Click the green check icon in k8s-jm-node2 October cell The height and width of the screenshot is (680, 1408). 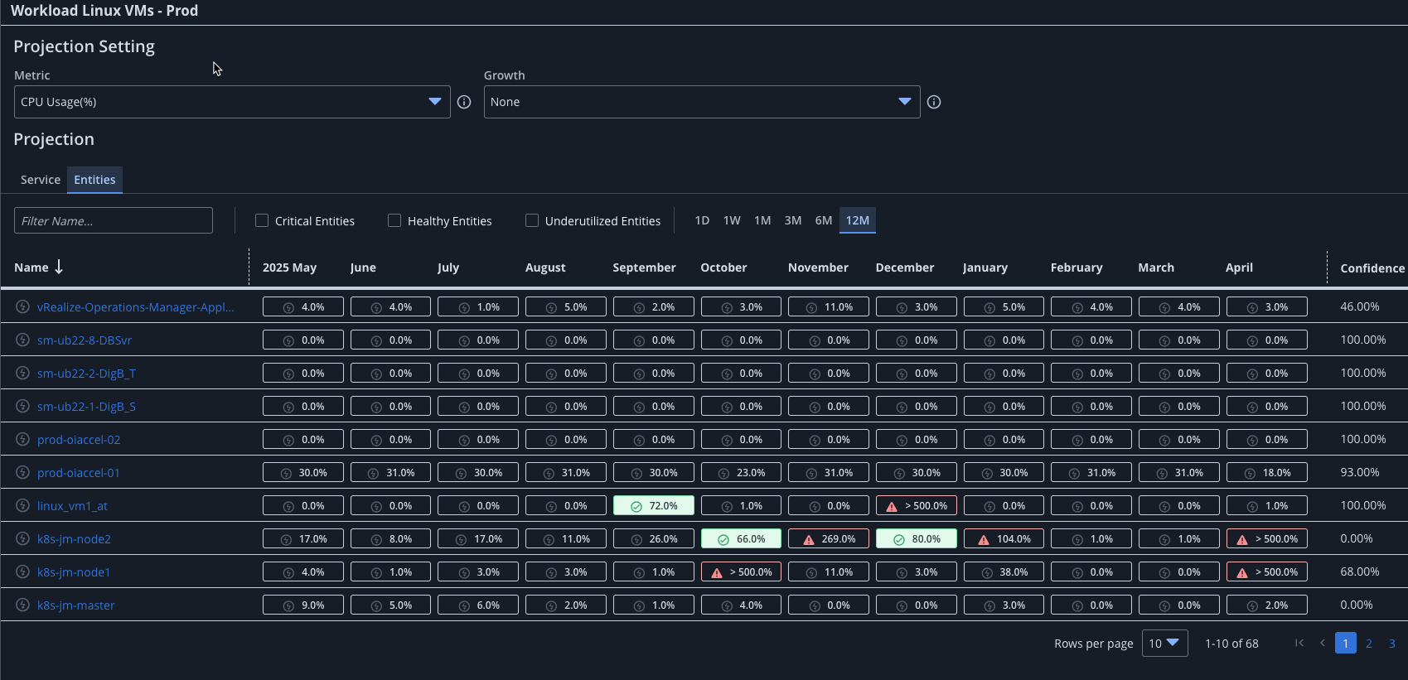[x=723, y=539]
